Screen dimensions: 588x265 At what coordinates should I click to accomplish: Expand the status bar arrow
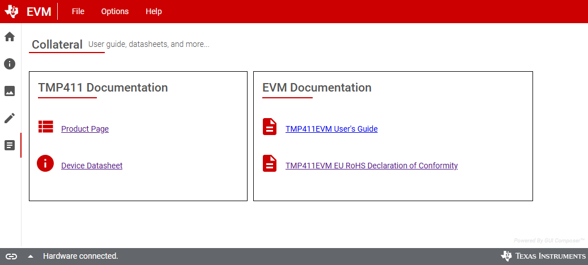(31, 256)
